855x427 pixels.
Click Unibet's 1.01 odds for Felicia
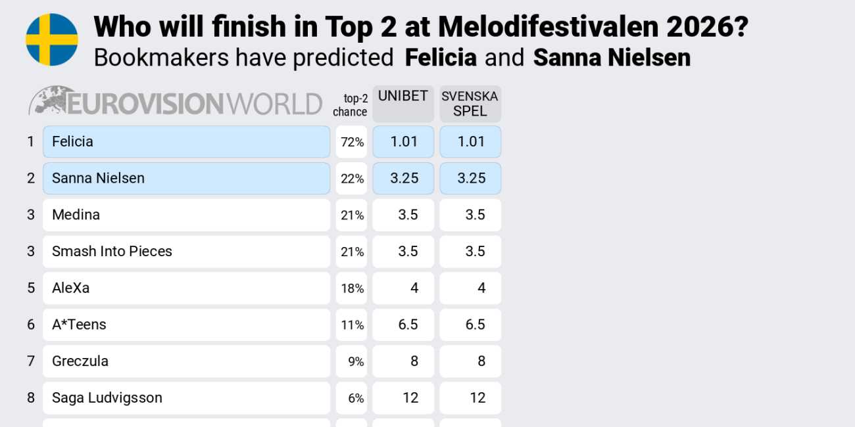tap(403, 142)
